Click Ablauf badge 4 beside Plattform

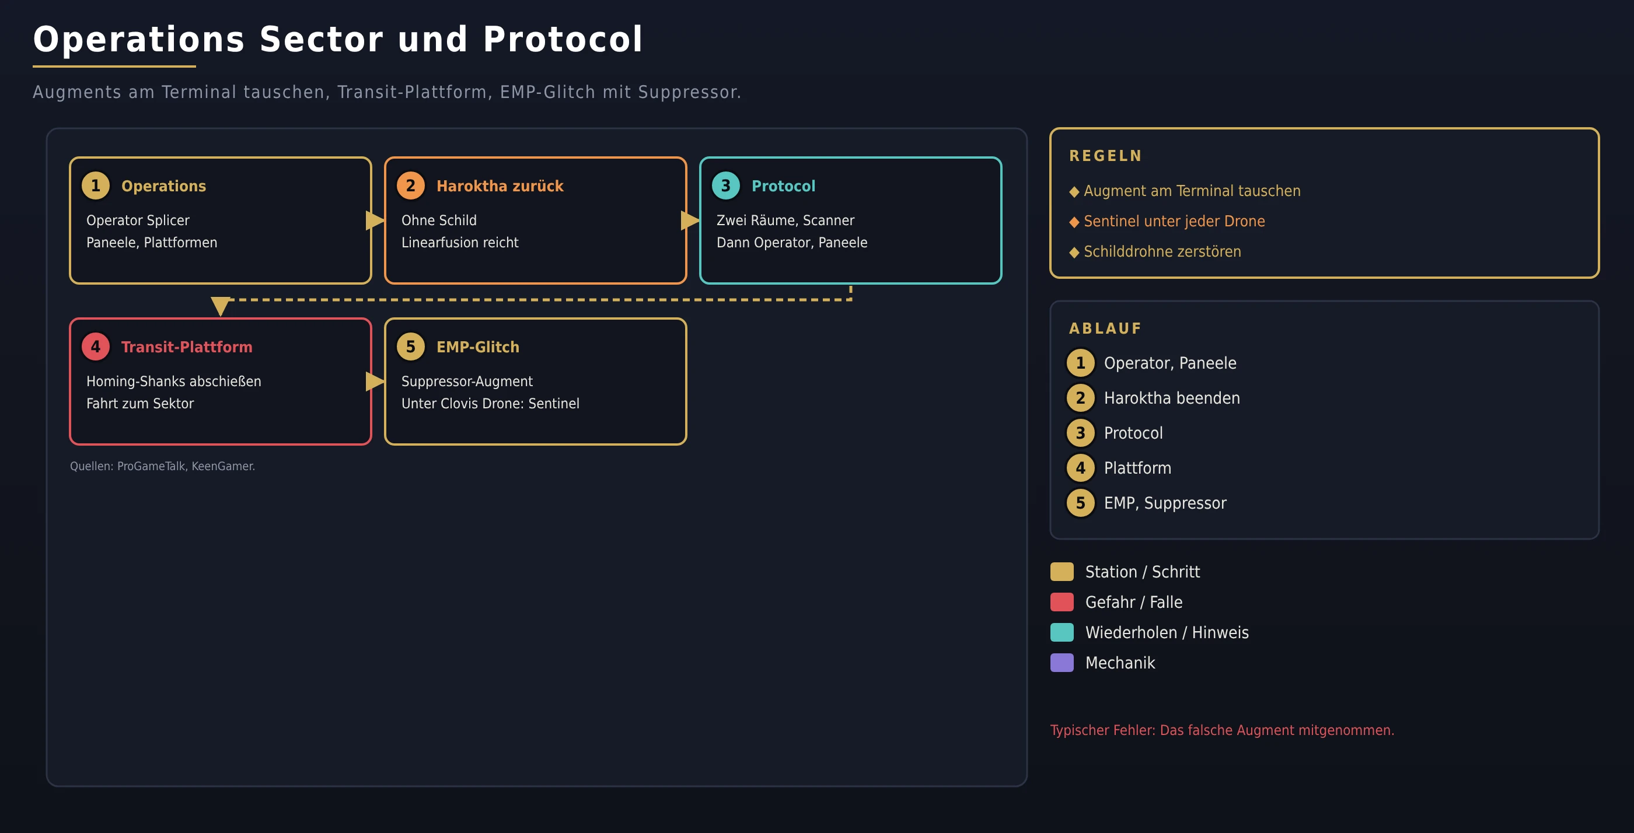pos(1080,468)
